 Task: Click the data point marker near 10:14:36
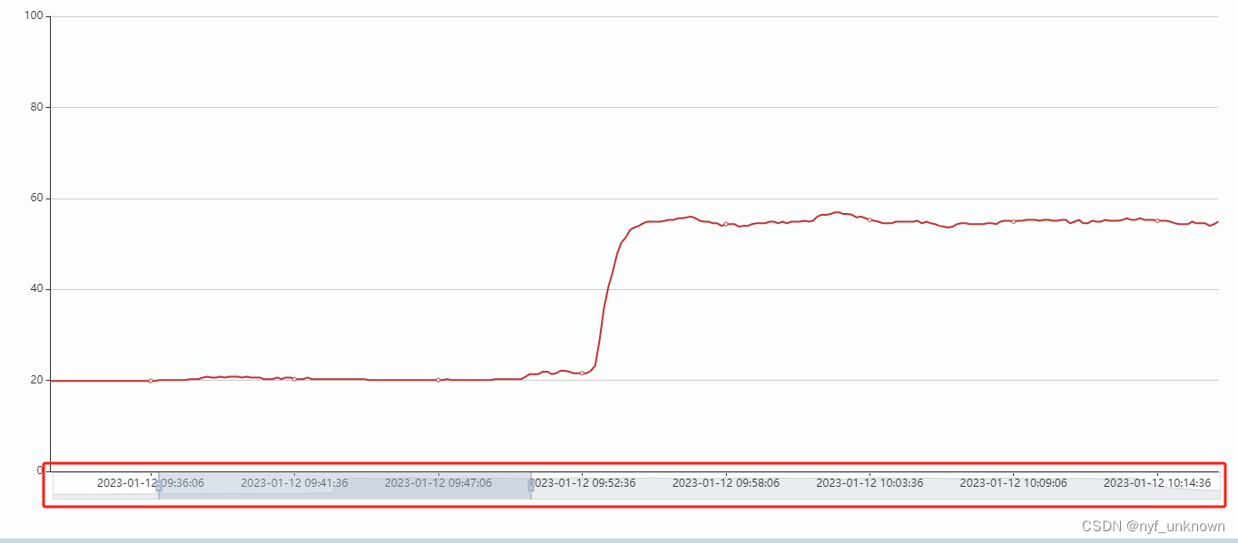[x=1156, y=219]
